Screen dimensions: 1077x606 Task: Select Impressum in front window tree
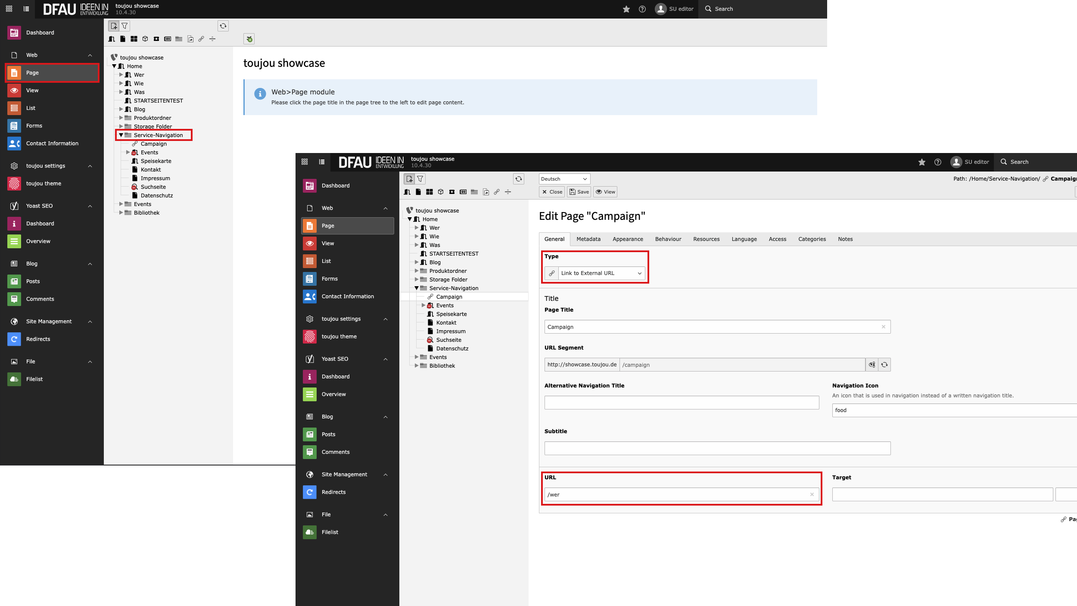pyautogui.click(x=451, y=331)
